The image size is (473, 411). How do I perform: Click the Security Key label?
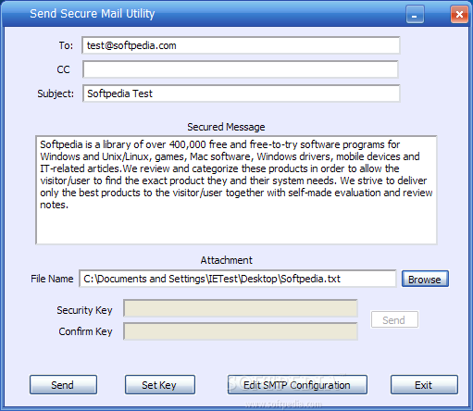pos(84,310)
